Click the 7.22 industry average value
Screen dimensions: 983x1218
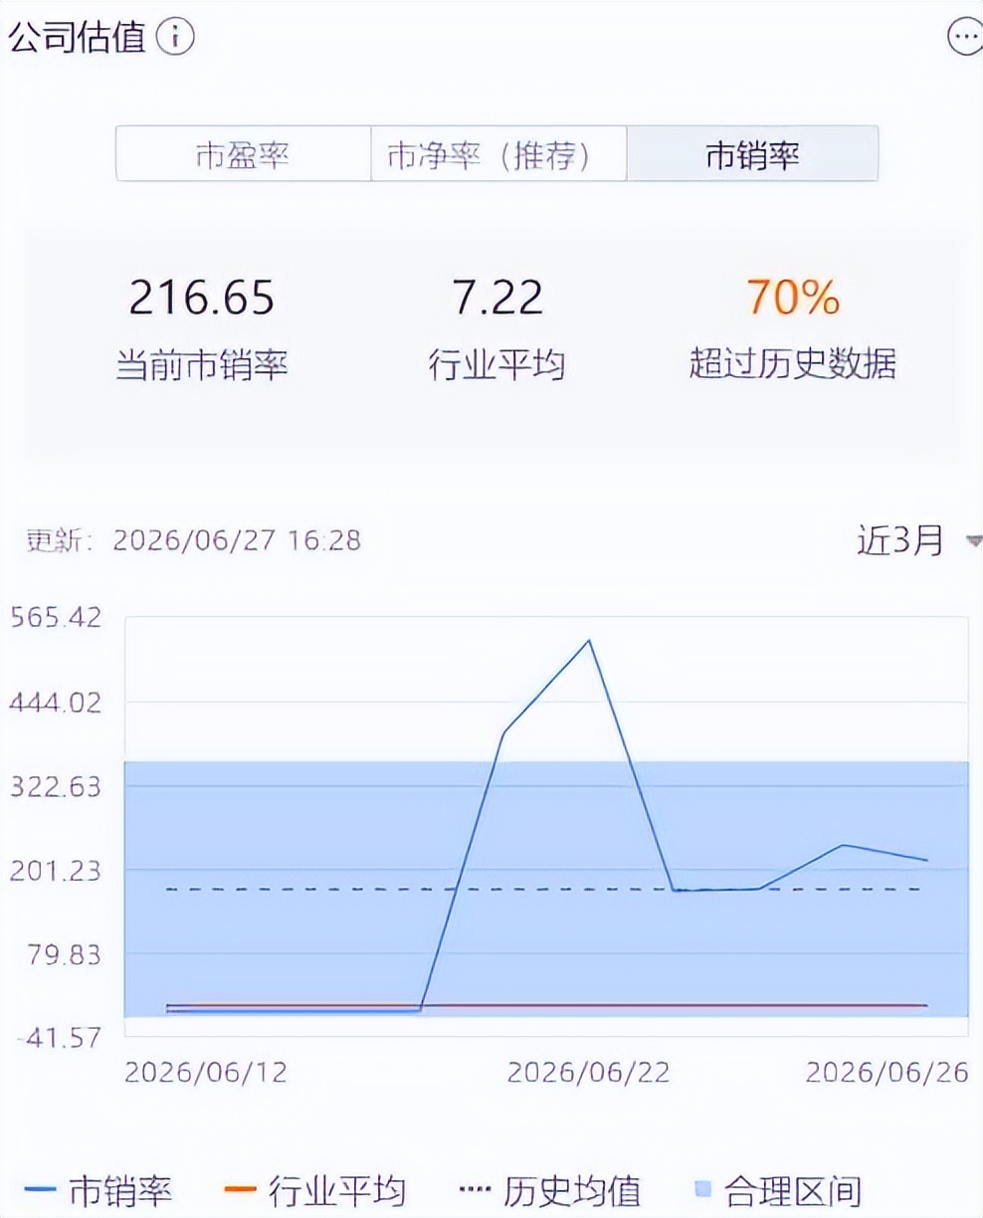coord(497,298)
